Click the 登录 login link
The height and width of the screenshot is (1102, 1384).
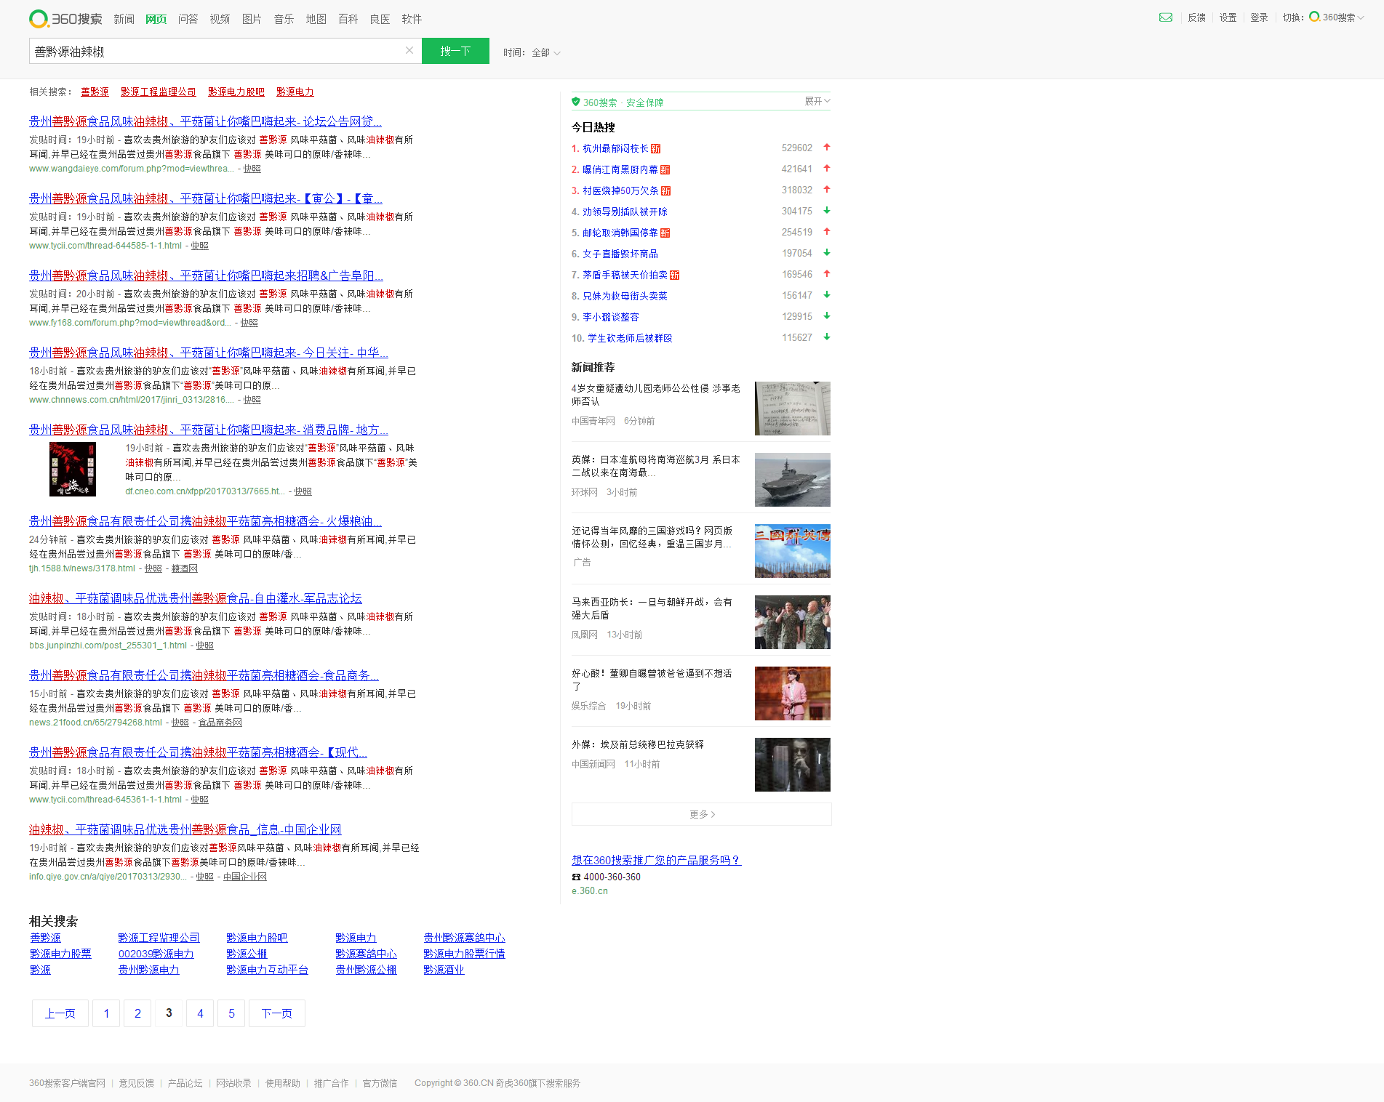[x=1259, y=17]
